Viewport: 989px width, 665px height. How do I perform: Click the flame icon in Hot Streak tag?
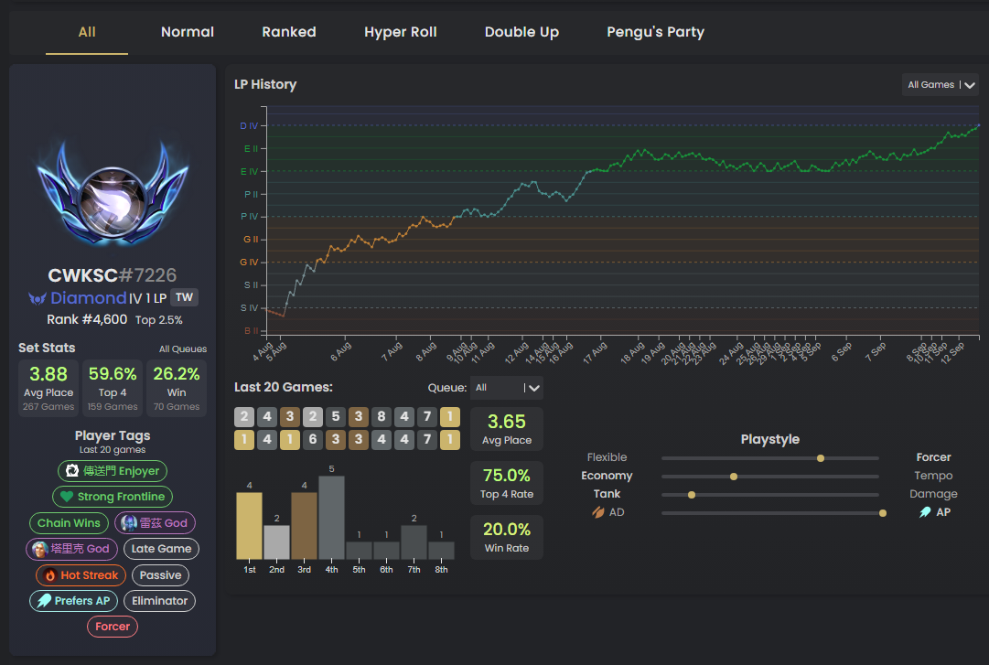pos(49,575)
